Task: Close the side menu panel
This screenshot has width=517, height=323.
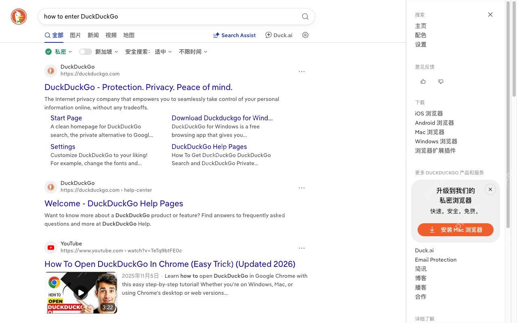Action: point(490,15)
